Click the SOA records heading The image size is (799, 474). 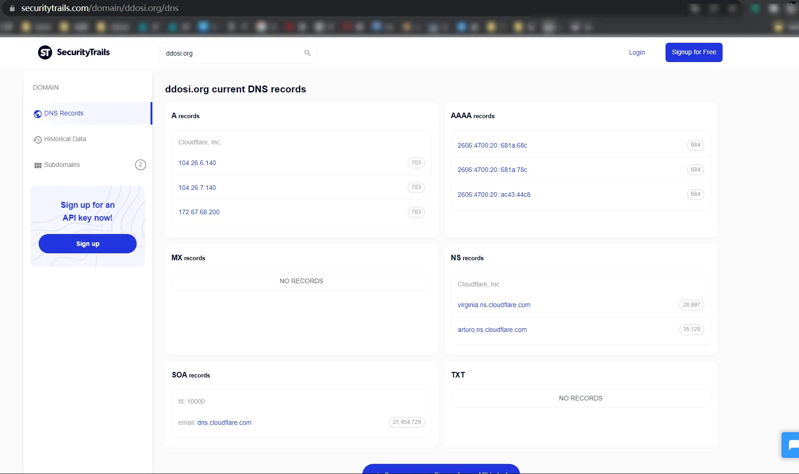tap(191, 375)
